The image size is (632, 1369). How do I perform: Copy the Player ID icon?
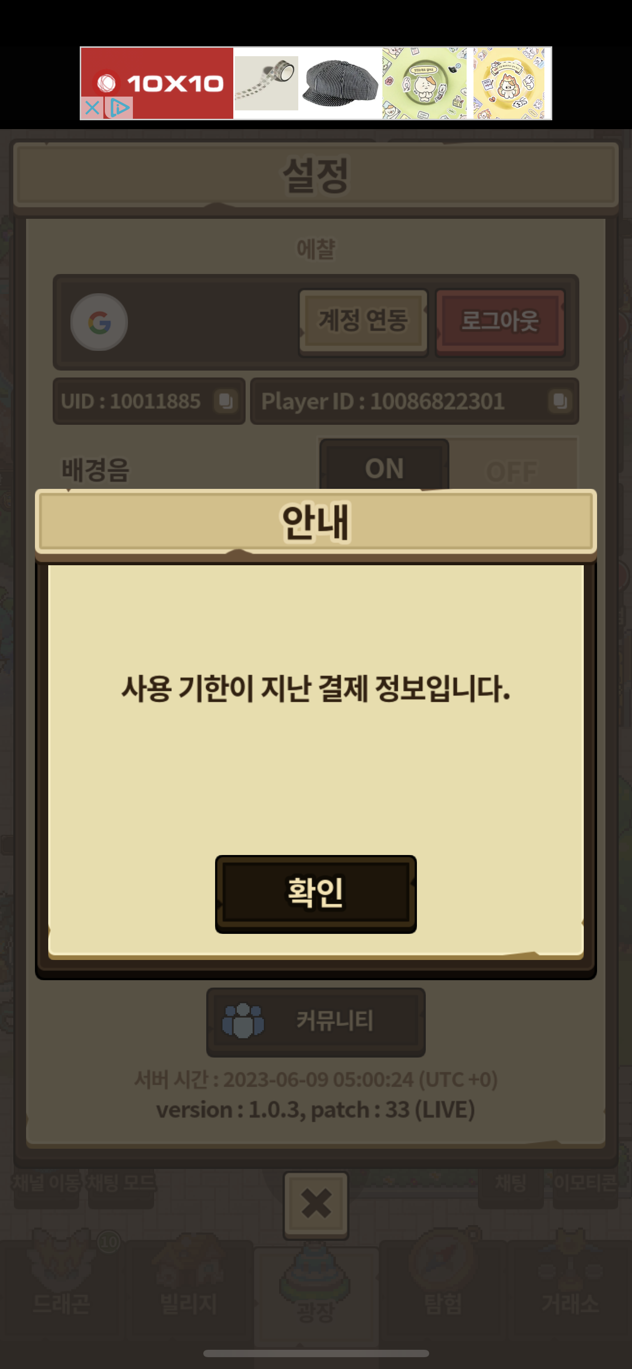560,401
